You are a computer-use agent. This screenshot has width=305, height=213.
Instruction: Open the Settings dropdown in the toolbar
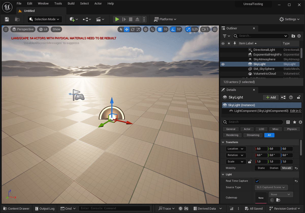290,19
